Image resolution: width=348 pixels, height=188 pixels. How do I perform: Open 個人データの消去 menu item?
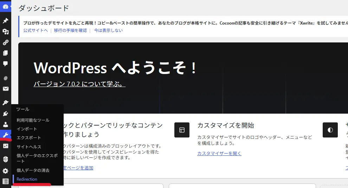click(x=33, y=170)
